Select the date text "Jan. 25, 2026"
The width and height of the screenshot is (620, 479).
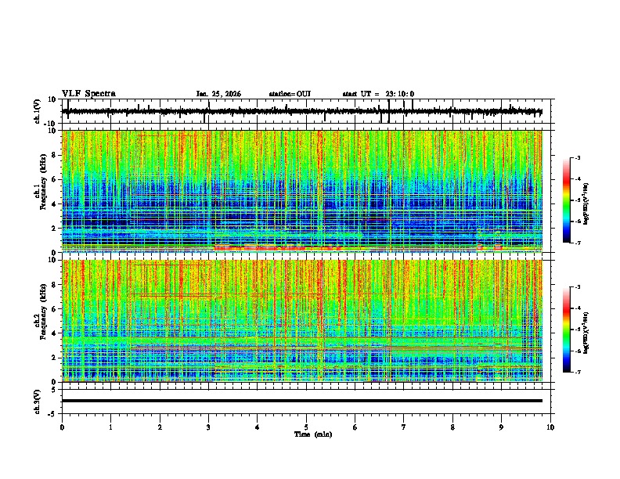(218, 94)
